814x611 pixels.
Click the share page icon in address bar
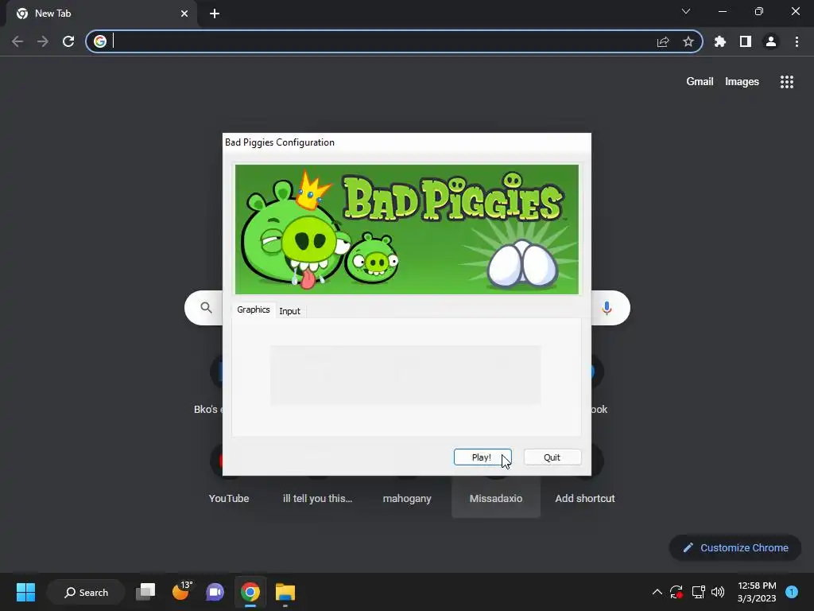[x=663, y=41]
